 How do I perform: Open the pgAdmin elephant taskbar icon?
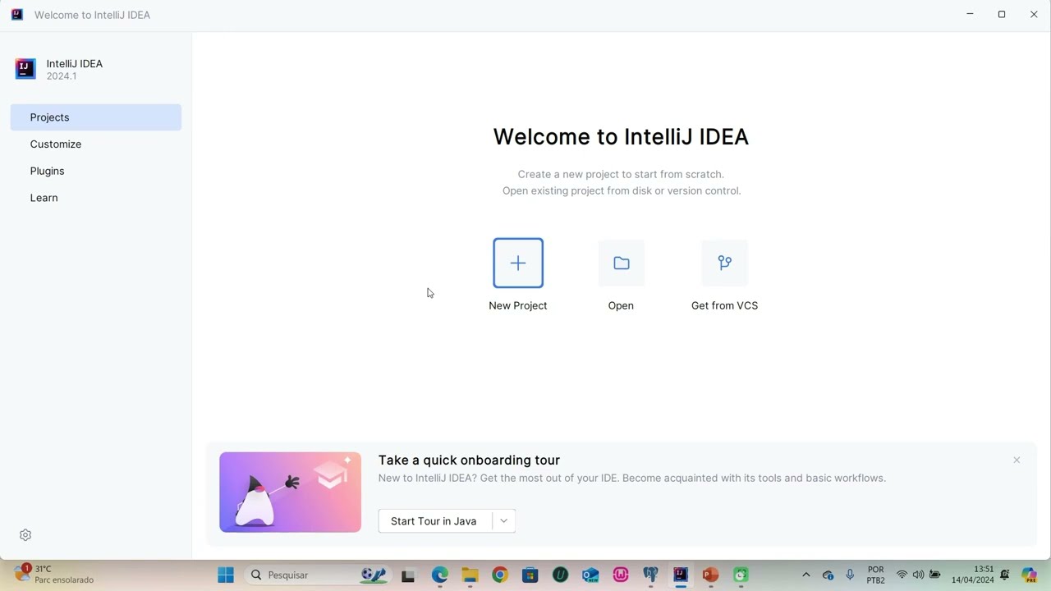click(650, 575)
